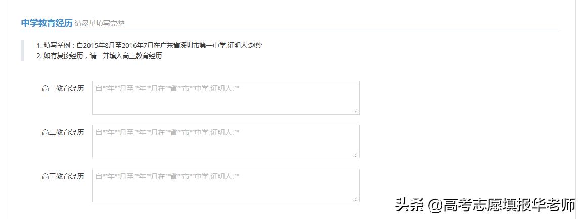
Task: Click the resize grip of 高三教育经历 box
Action: 356,199
